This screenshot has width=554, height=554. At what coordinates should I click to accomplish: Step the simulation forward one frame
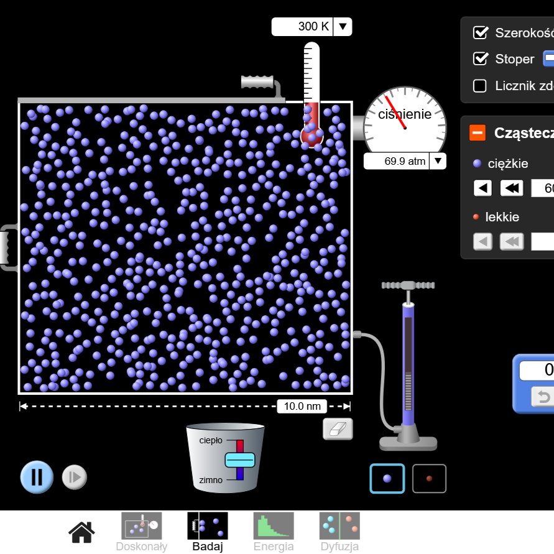(x=75, y=478)
